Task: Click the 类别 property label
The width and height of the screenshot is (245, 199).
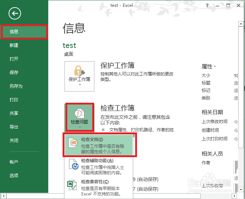Action: pyautogui.click(x=206, y=98)
